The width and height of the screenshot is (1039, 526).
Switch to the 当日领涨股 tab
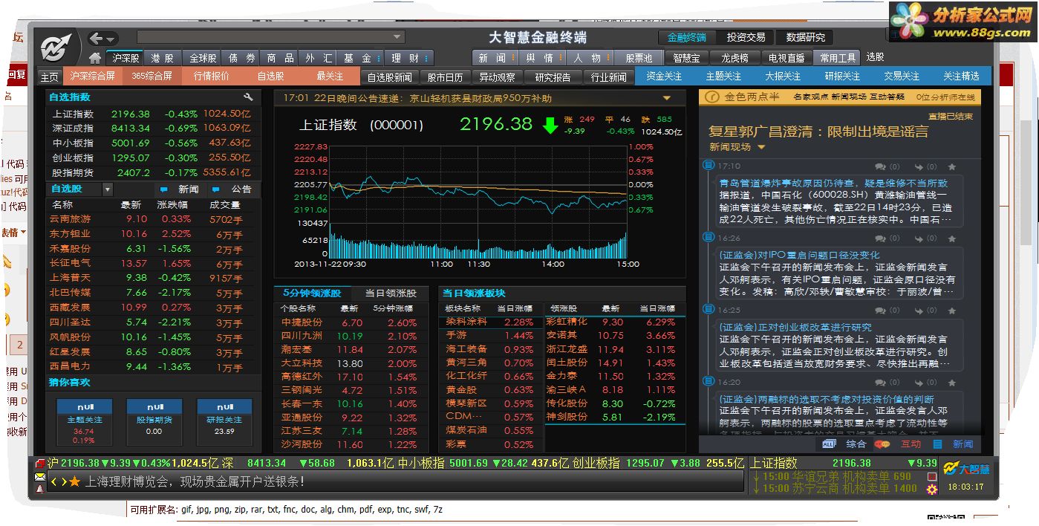(x=391, y=293)
